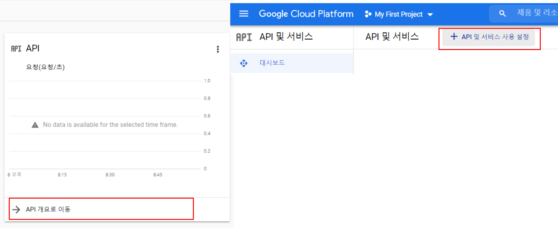Click the arrow icon beside API 개요로 이동
Viewport: 558px width, 228px height.
coord(16,209)
